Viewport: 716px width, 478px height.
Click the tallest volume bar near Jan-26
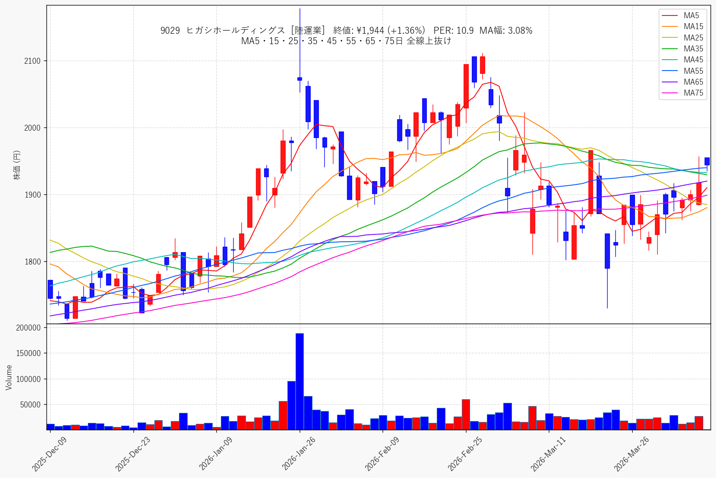(300, 381)
